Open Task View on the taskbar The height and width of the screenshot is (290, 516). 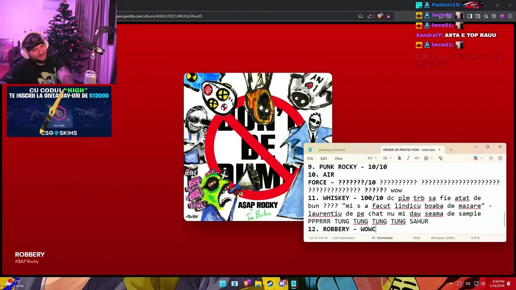[234, 284]
